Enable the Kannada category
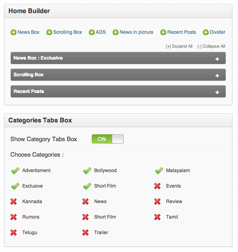Image resolution: width=238 pixels, height=252 pixels. pyautogui.click(x=14, y=202)
